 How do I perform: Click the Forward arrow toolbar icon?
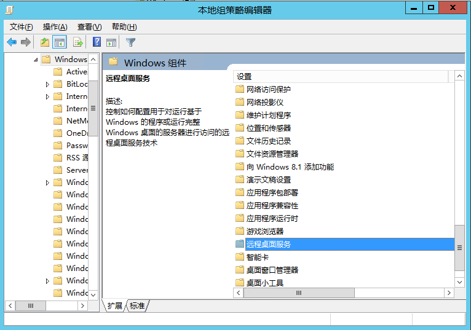click(x=26, y=42)
